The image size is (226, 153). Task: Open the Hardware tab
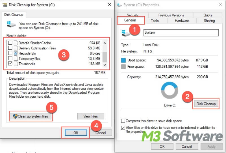(x=182, y=21)
